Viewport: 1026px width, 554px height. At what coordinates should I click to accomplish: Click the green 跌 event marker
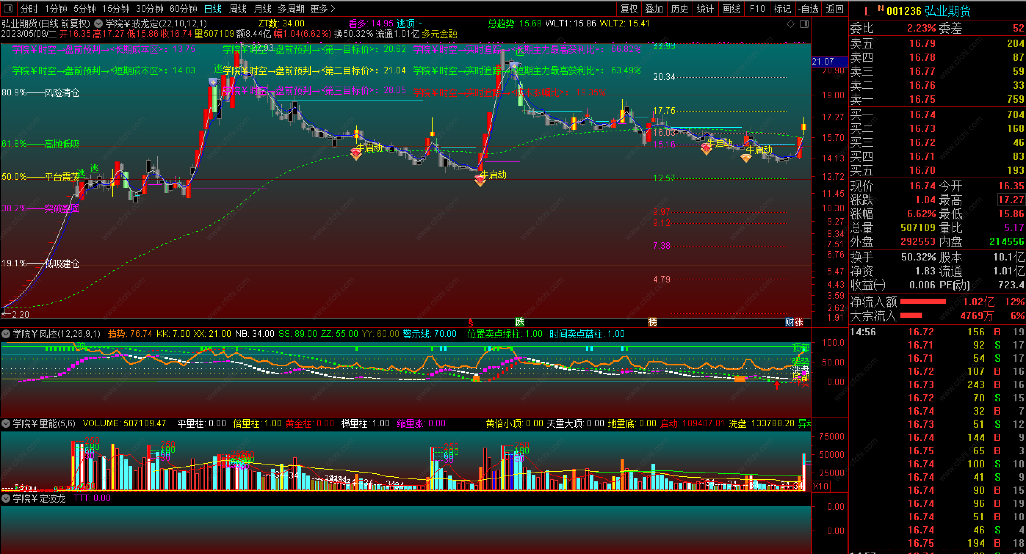point(519,321)
